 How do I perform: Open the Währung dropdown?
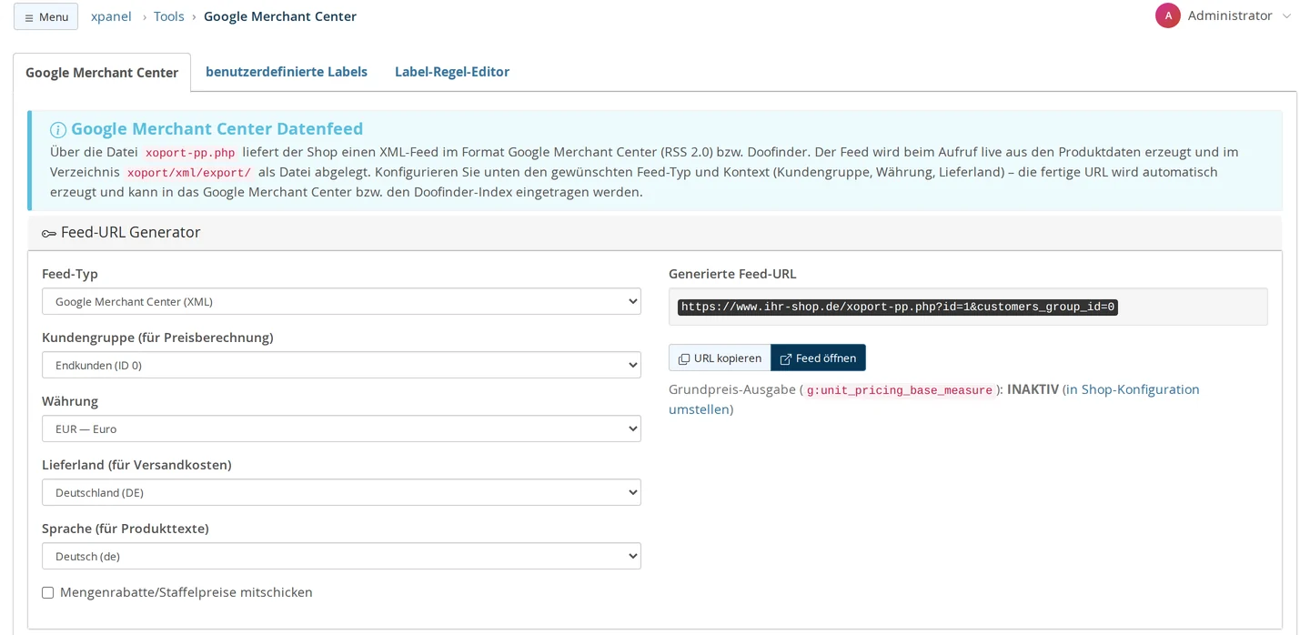pos(341,428)
